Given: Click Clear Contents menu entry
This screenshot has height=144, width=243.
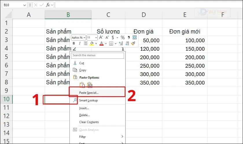Looking at the screenshot, I should [x=89, y=122].
